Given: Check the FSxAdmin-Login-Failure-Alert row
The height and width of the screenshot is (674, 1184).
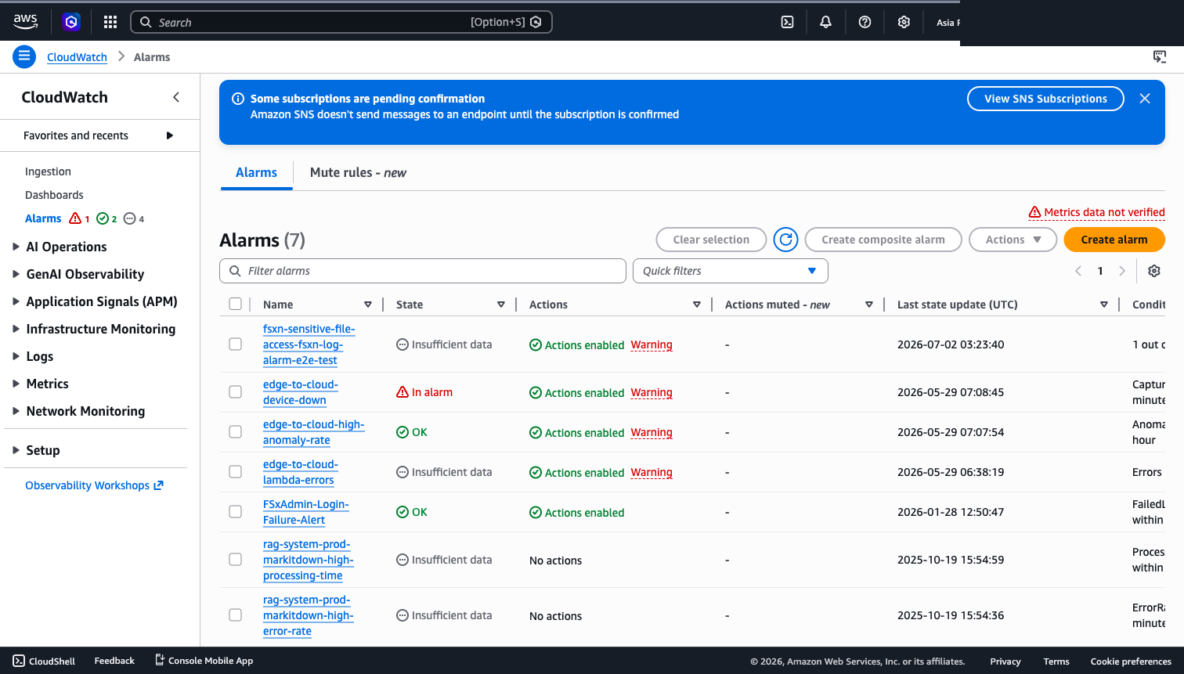Looking at the screenshot, I should pyautogui.click(x=235, y=511).
